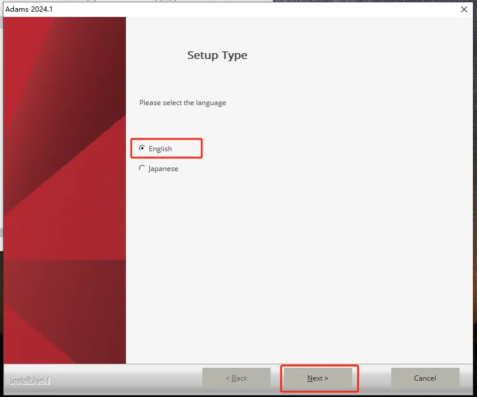Viewport: 477px width, 397px height.
Task: Click the Next button
Action: coord(318,378)
